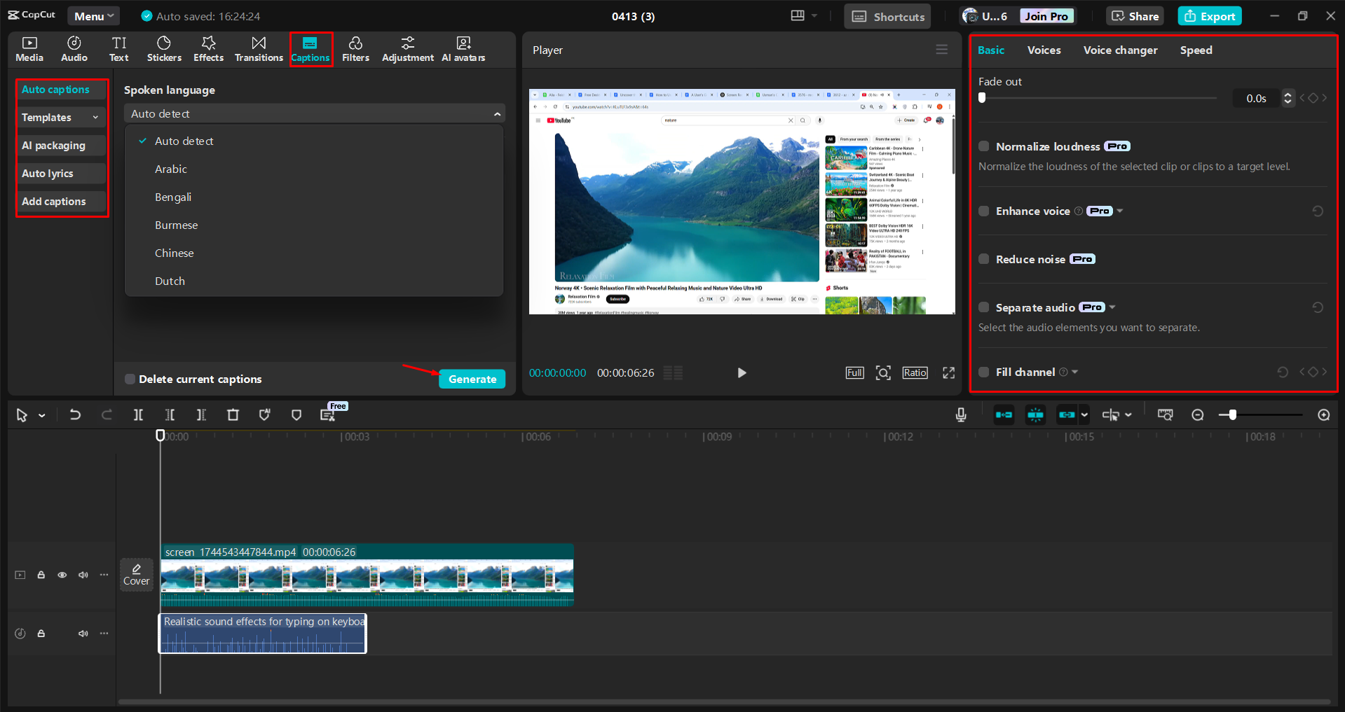Open the Menu in the top bar
Screen dimensions: 1345x712
(x=93, y=15)
